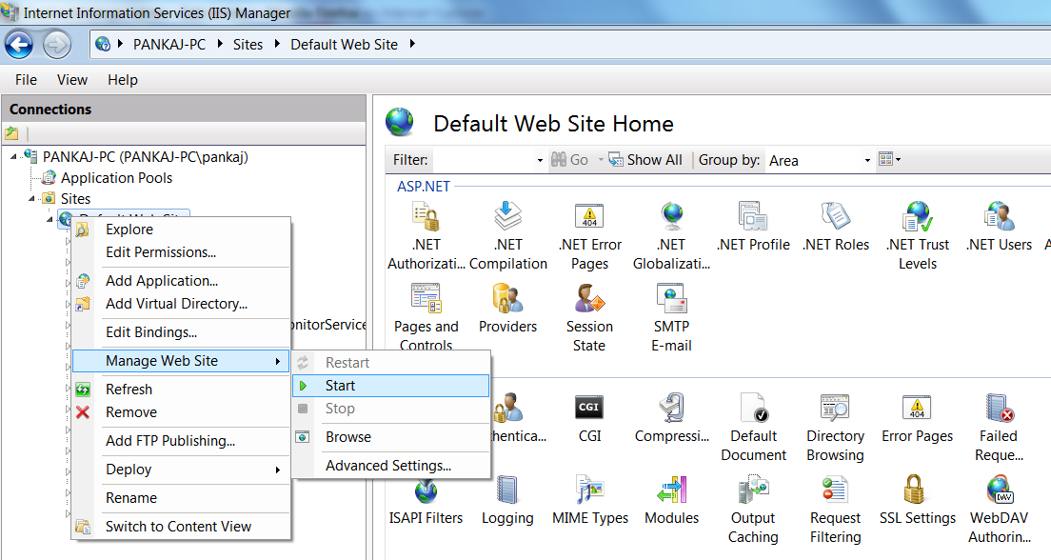Screen dimensions: 1051x560
Task: Choose Explore from the context menu
Action: tap(181, 230)
